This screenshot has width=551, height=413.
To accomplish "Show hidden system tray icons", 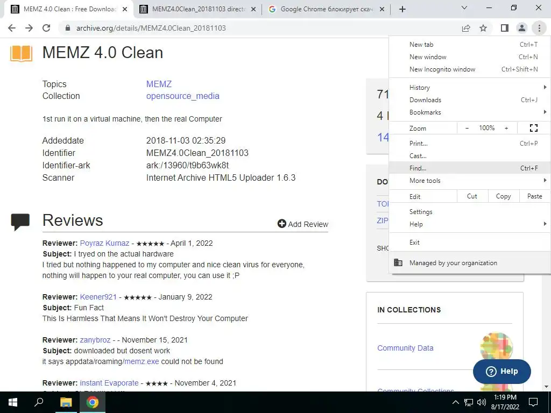I will pos(455,402).
